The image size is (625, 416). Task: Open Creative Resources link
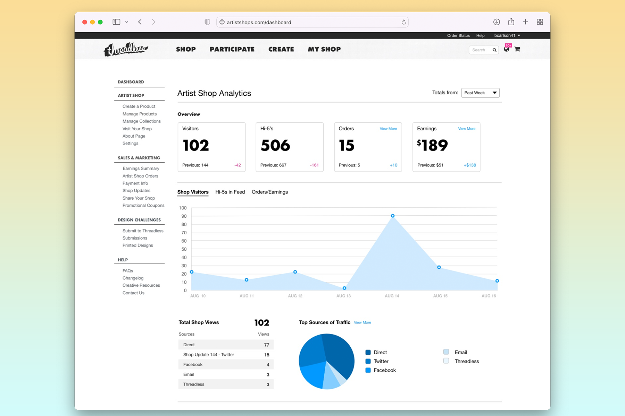(x=141, y=285)
